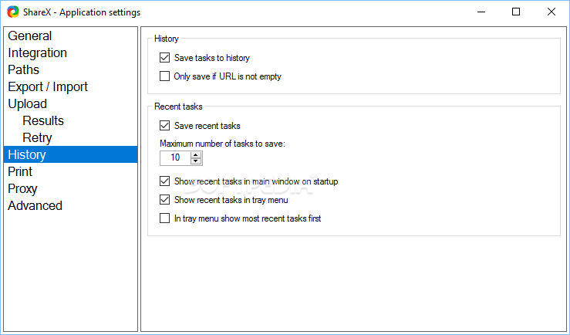Increase maximum tasks with the up arrow
Screen dimensions: 570x335
click(x=196, y=155)
